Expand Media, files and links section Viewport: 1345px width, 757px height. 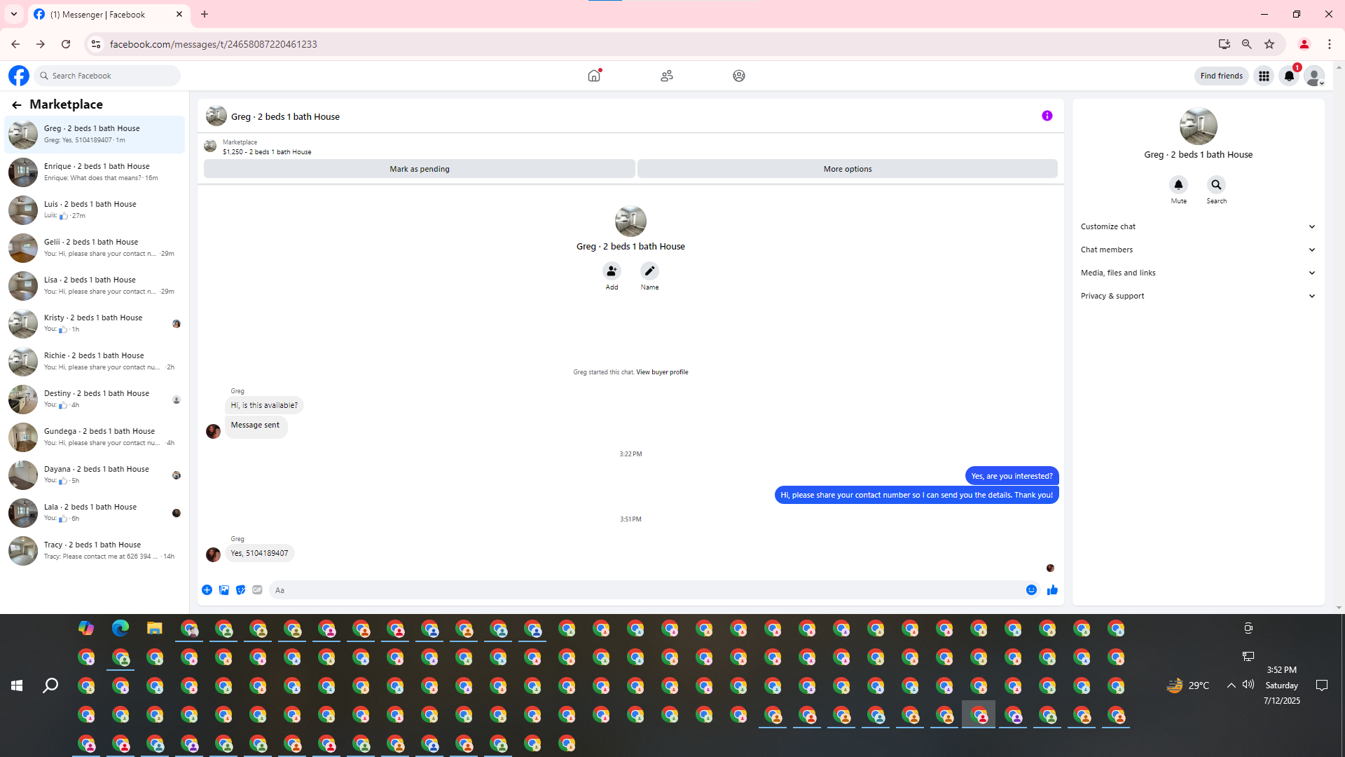click(x=1197, y=273)
